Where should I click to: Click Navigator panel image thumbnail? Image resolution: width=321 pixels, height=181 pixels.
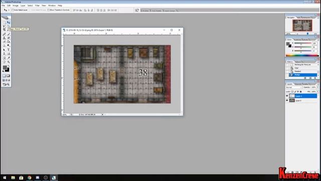[x=302, y=25]
